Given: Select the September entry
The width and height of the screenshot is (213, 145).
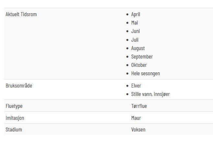Looking at the screenshot, I should coord(142,57).
